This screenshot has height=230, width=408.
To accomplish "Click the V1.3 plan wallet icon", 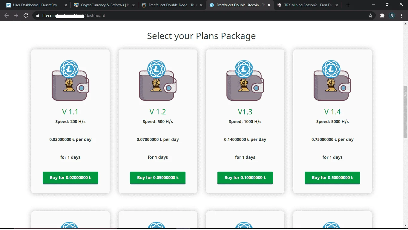I will [x=245, y=80].
